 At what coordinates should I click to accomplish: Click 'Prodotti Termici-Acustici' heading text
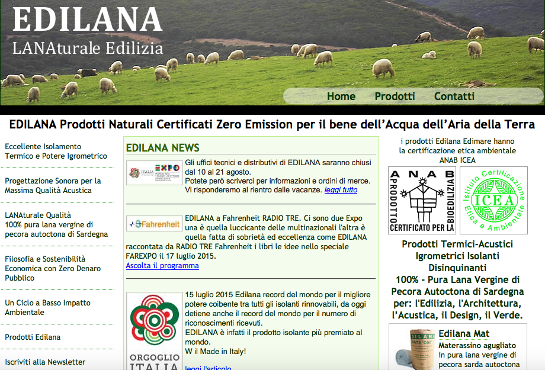pos(457,244)
